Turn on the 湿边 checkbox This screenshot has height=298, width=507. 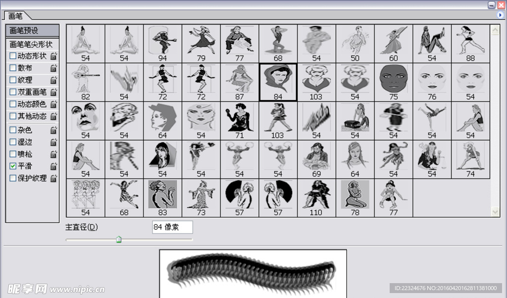click(13, 142)
